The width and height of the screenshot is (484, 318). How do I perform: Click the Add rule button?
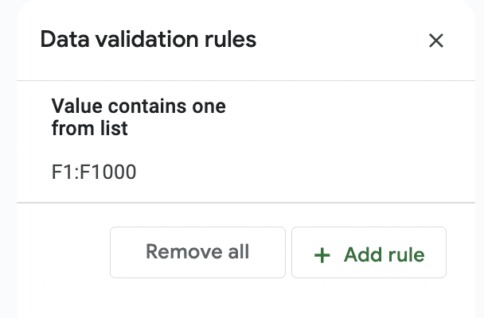369,252
